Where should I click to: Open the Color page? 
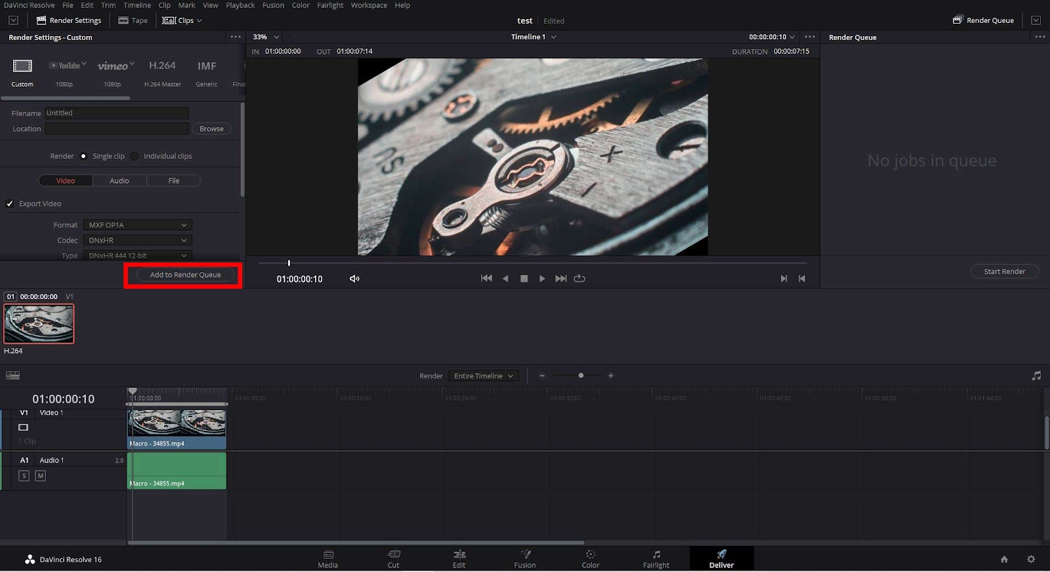pyautogui.click(x=591, y=559)
